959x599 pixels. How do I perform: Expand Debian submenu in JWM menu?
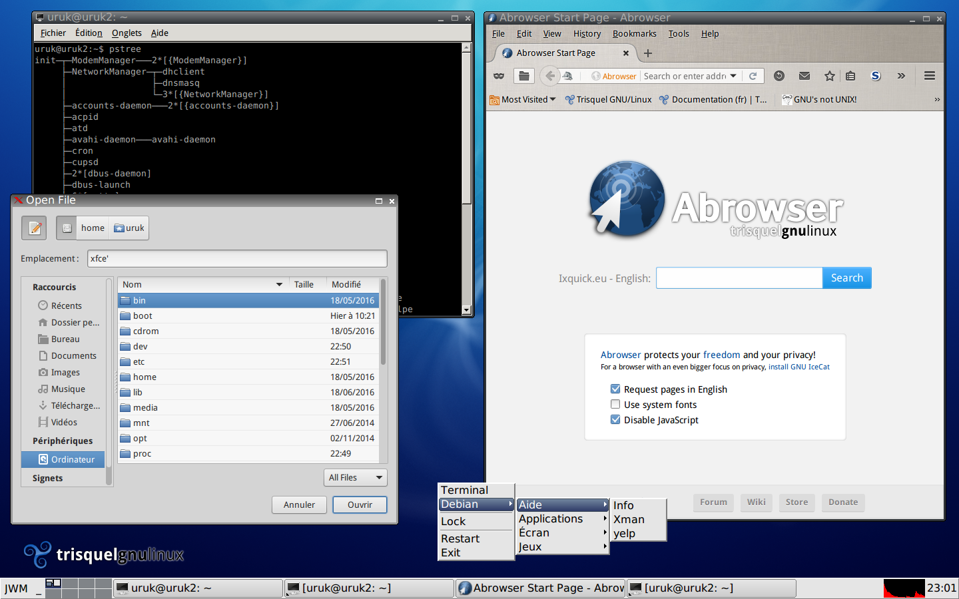point(476,504)
